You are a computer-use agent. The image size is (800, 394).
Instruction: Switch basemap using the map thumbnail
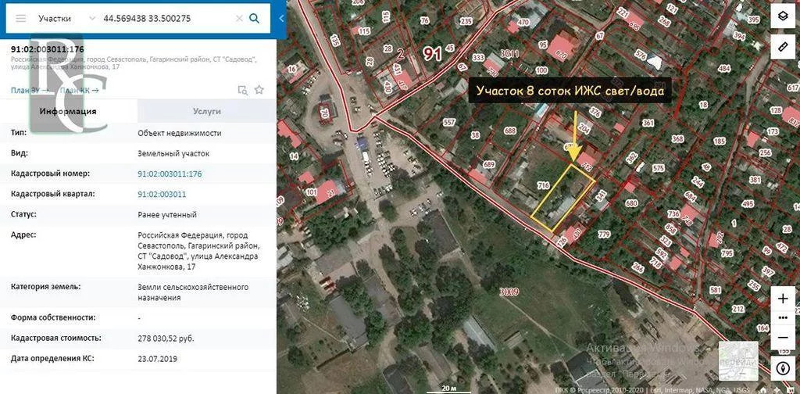pos(738,360)
